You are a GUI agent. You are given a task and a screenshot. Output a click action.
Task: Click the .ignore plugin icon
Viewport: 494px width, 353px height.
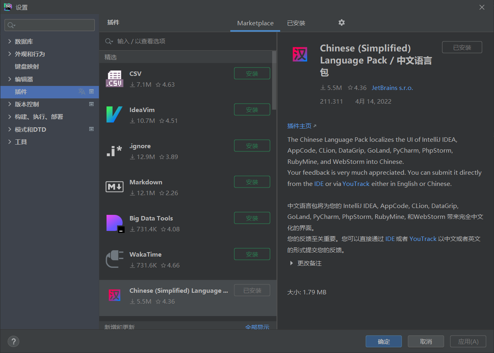[114, 151]
